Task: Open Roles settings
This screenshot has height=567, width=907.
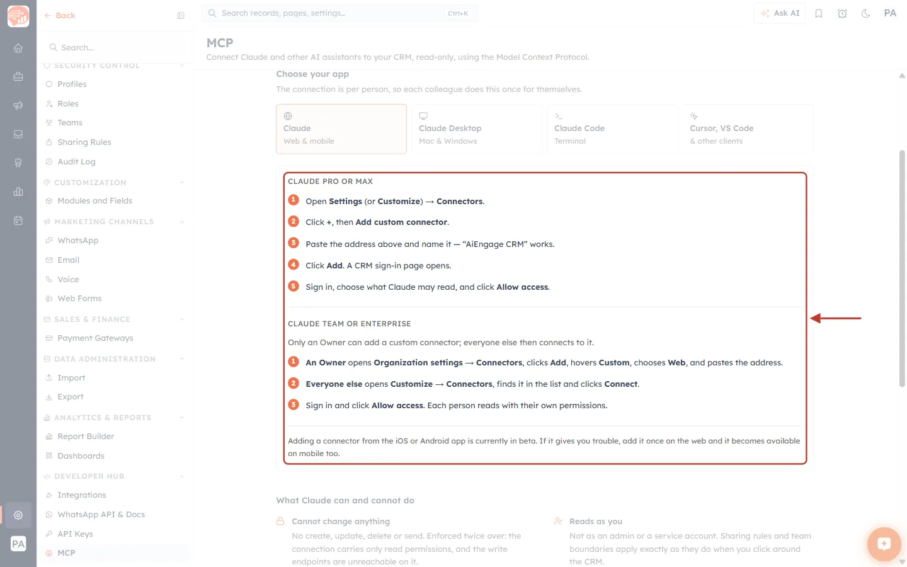Action: [116, 104]
